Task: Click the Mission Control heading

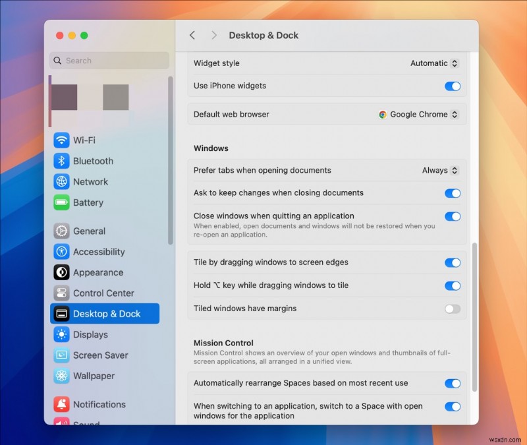Action: click(x=223, y=343)
